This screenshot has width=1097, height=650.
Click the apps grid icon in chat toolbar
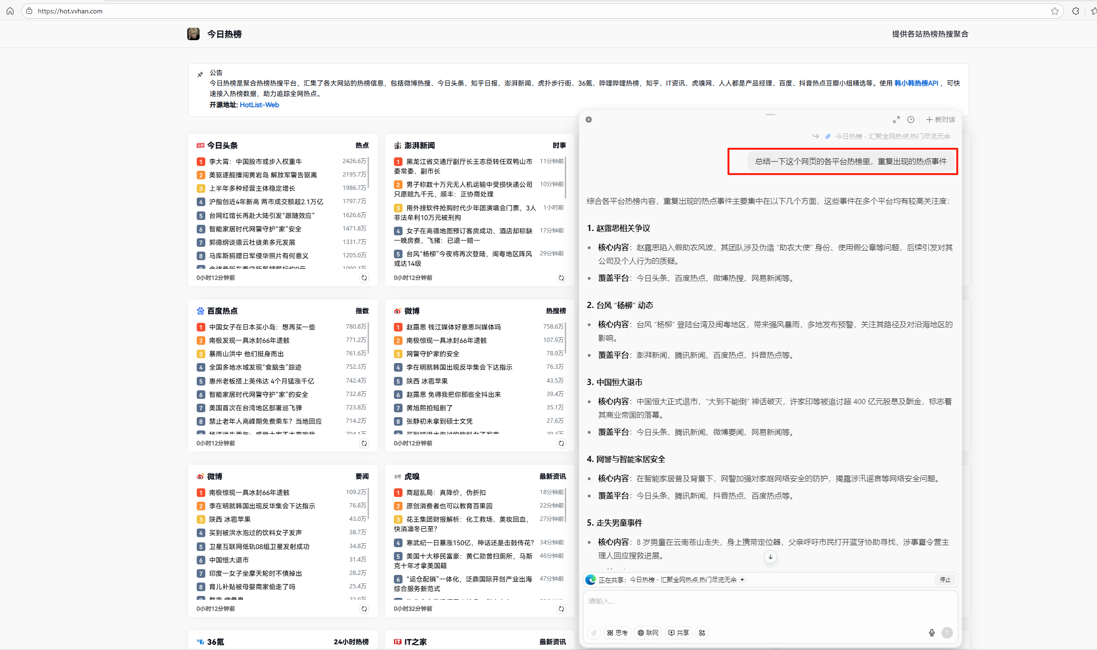click(702, 633)
